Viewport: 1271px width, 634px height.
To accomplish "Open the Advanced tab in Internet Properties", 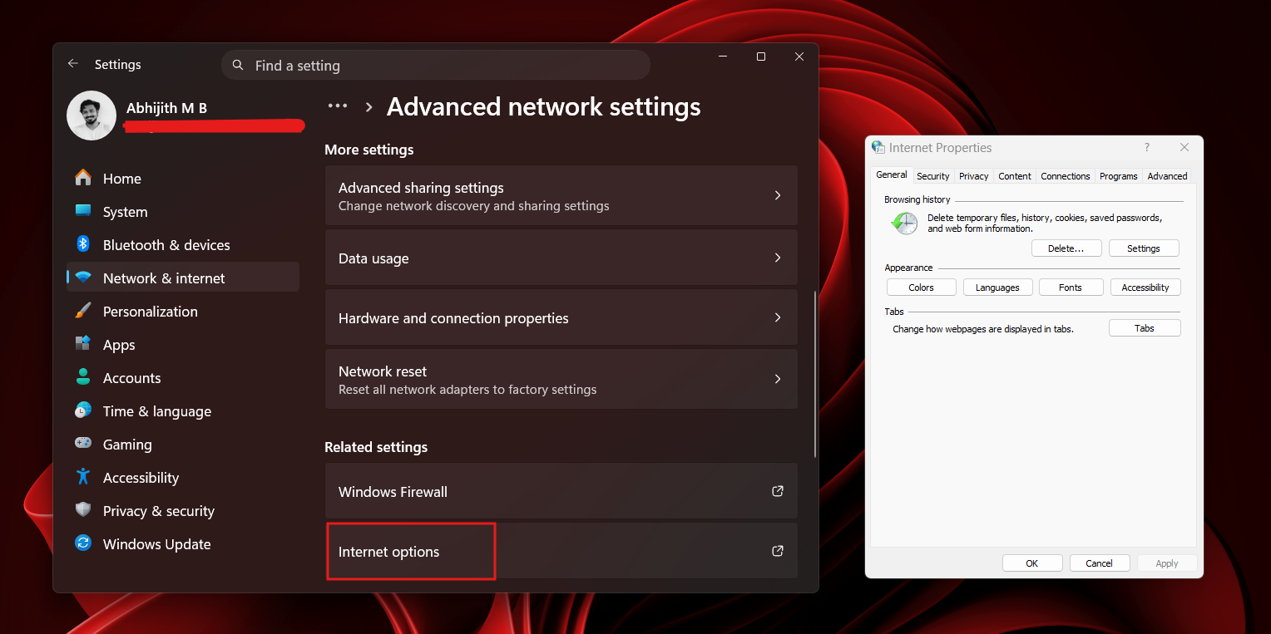I will 1167,176.
